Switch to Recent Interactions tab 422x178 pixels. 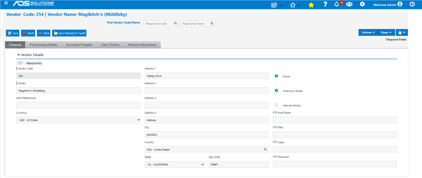(x=142, y=45)
